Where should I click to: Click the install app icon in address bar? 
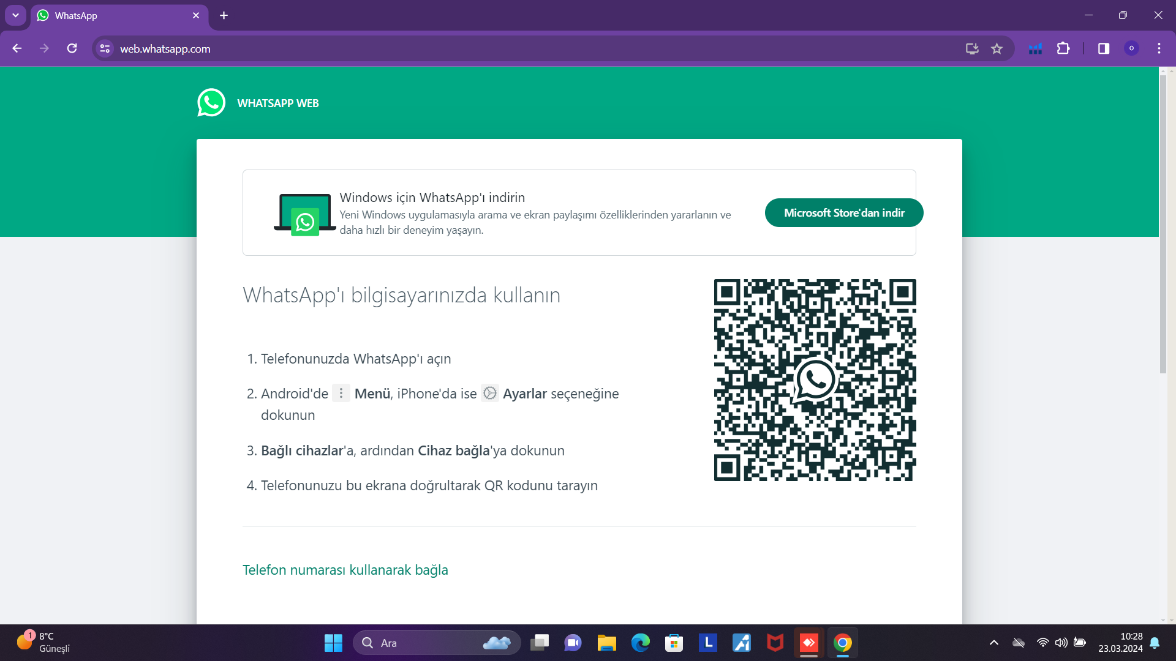[x=971, y=49]
